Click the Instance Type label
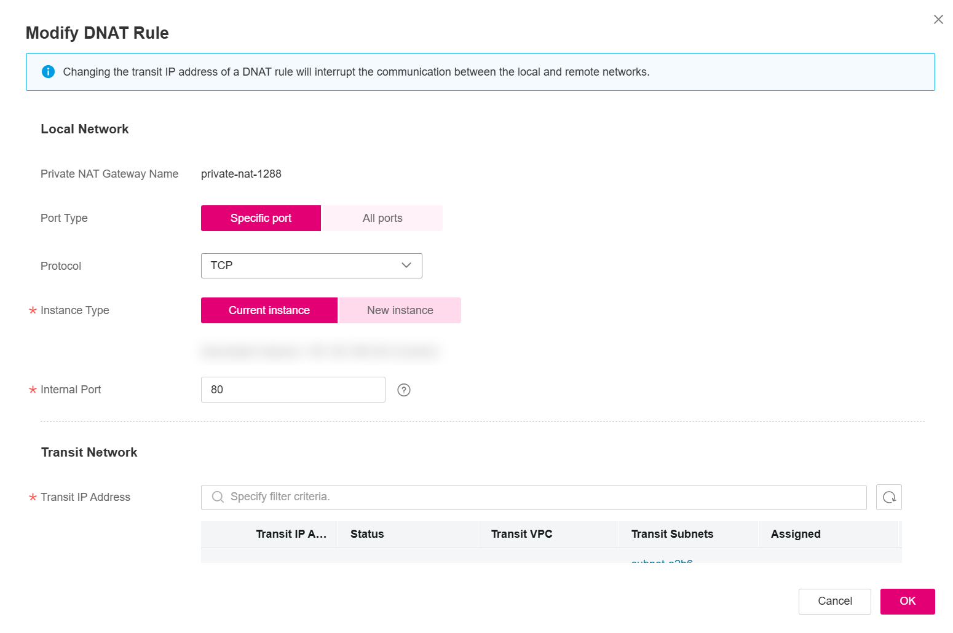Viewport: 953px width, 633px height. 75,310
